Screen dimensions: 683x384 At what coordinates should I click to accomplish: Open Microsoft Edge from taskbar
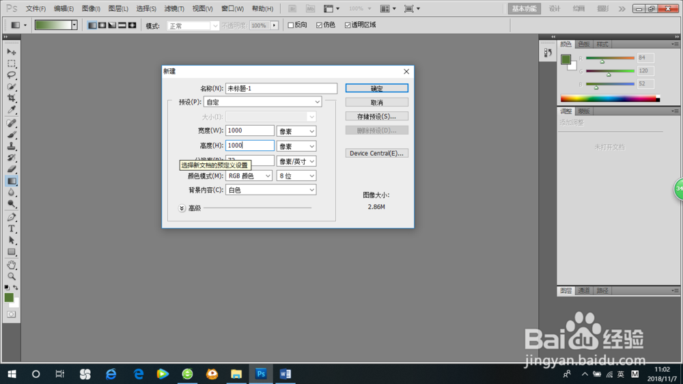point(139,374)
